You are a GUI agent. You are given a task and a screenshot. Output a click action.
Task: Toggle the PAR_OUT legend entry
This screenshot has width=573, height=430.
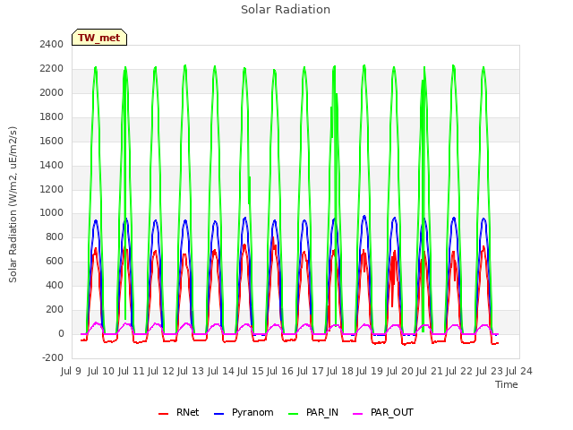[x=383, y=412]
